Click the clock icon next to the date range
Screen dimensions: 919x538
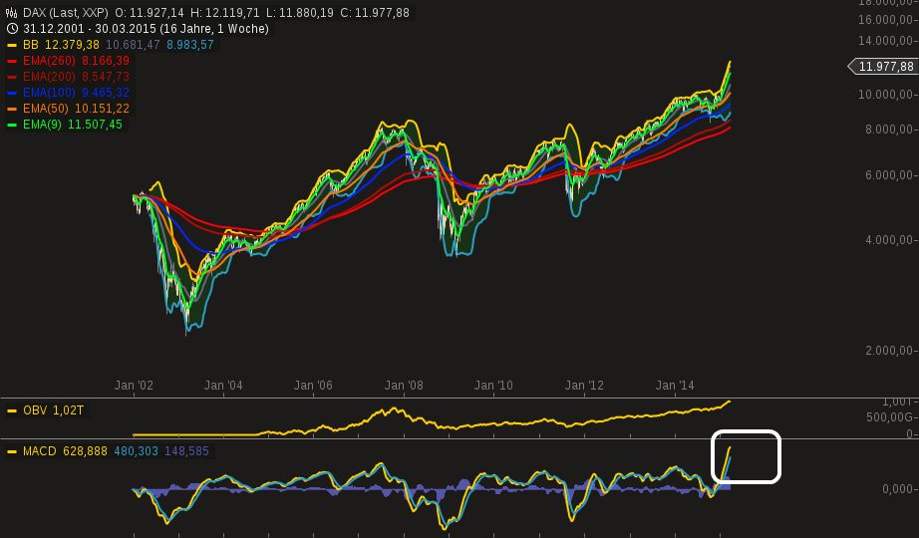12,29
